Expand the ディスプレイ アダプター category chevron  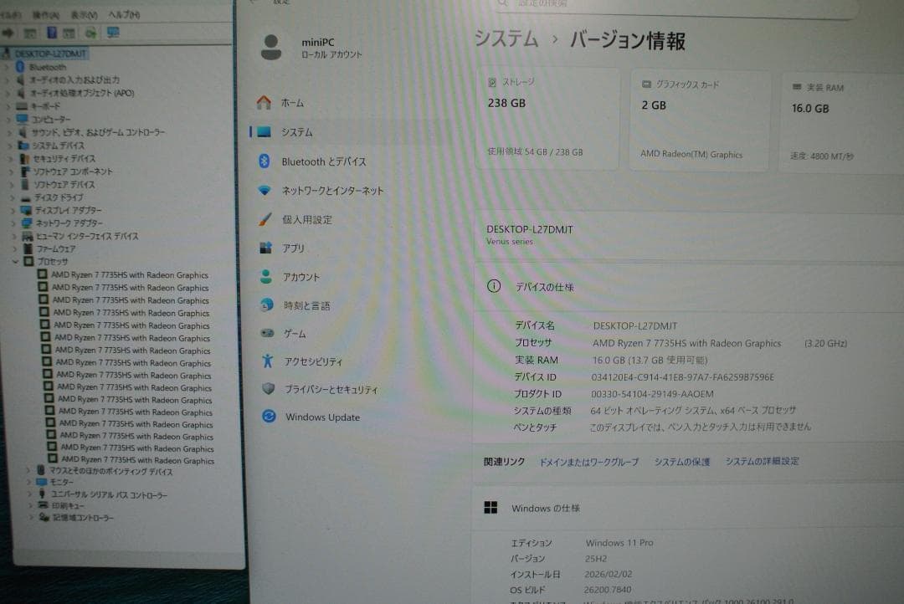click(x=13, y=210)
